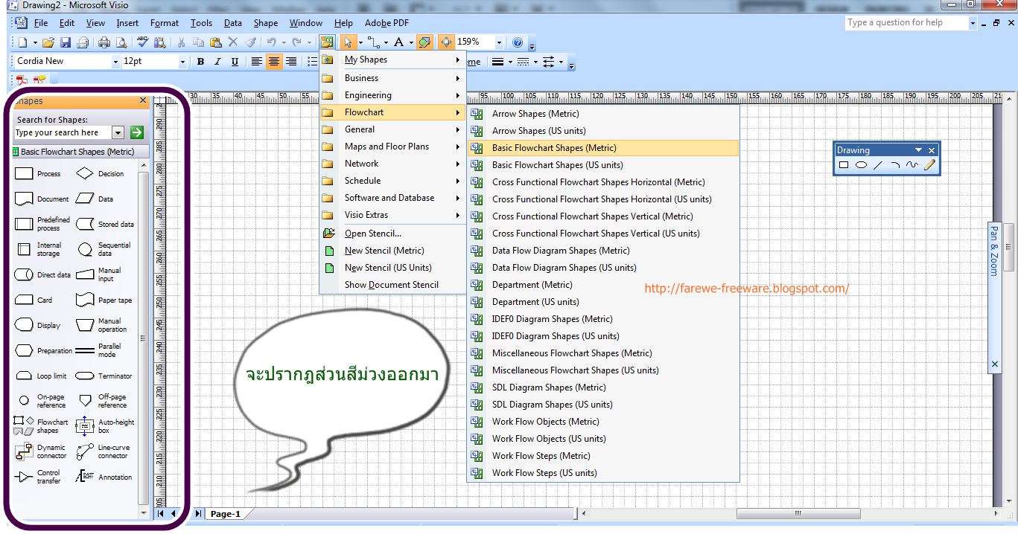Open Print Preview icon
Viewport: 1018px width, 534px height.
click(121, 42)
